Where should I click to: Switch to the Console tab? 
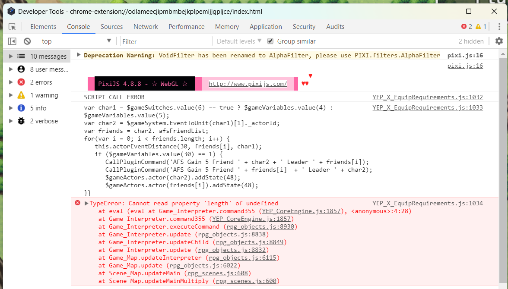tap(79, 27)
